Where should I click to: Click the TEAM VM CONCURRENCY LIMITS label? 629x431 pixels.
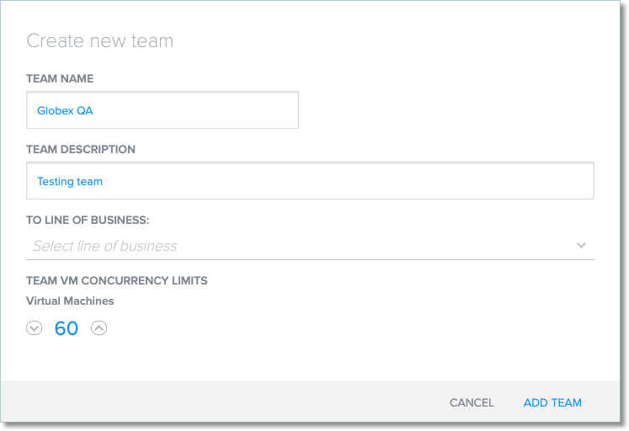point(117,280)
